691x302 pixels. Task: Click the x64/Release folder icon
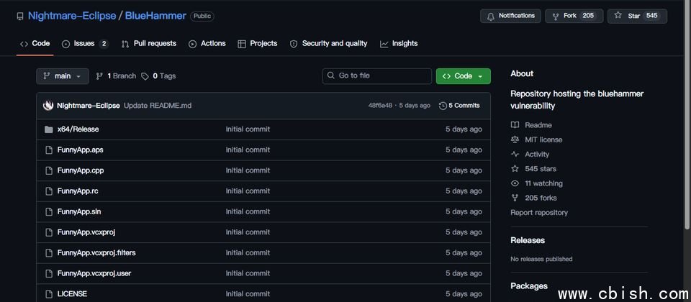pyautogui.click(x=49, y=129)
